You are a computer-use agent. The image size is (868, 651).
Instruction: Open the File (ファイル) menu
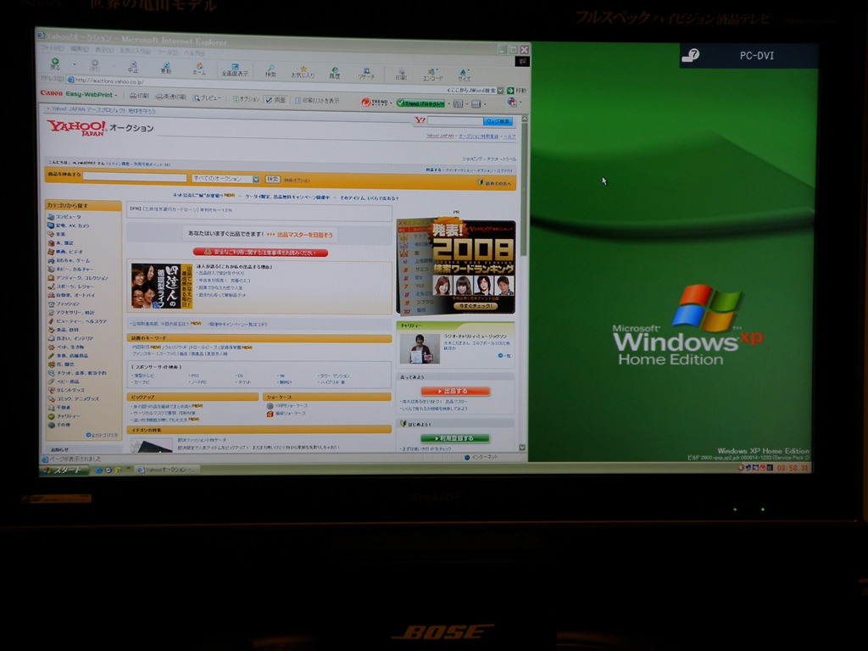pos(53,48)
